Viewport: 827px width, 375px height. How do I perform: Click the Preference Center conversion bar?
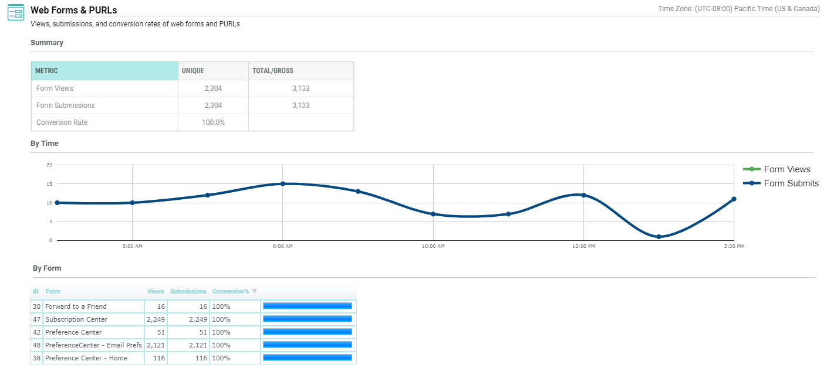click(x=308, y=332)
